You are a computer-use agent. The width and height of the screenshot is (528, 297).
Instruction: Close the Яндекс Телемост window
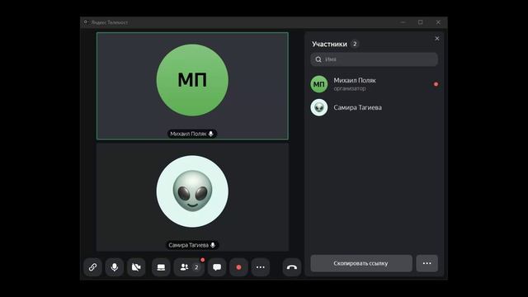(438, 22)
